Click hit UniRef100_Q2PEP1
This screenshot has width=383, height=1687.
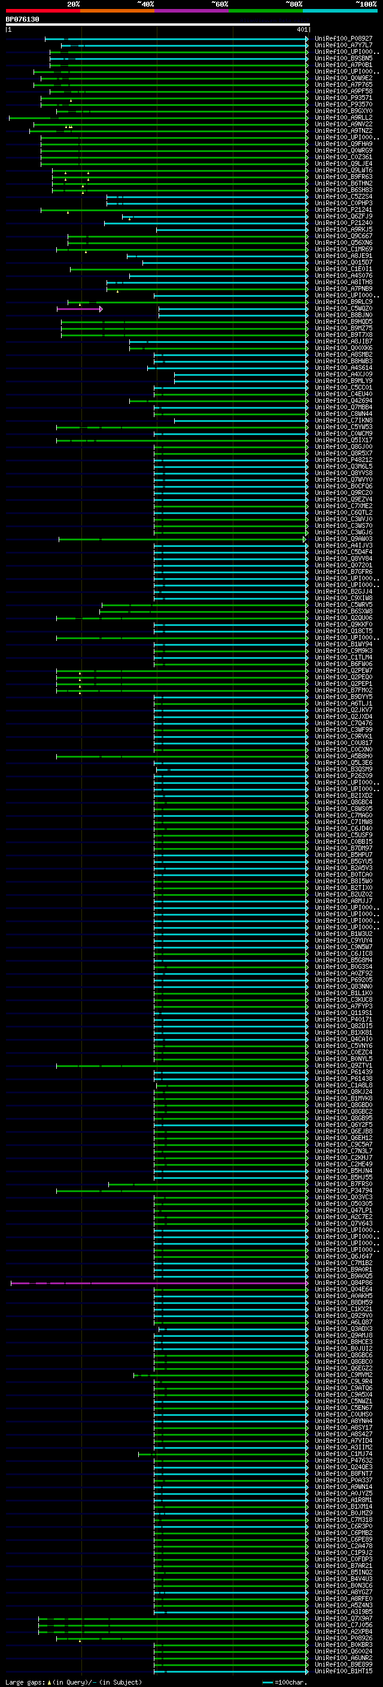coord(343,683)
